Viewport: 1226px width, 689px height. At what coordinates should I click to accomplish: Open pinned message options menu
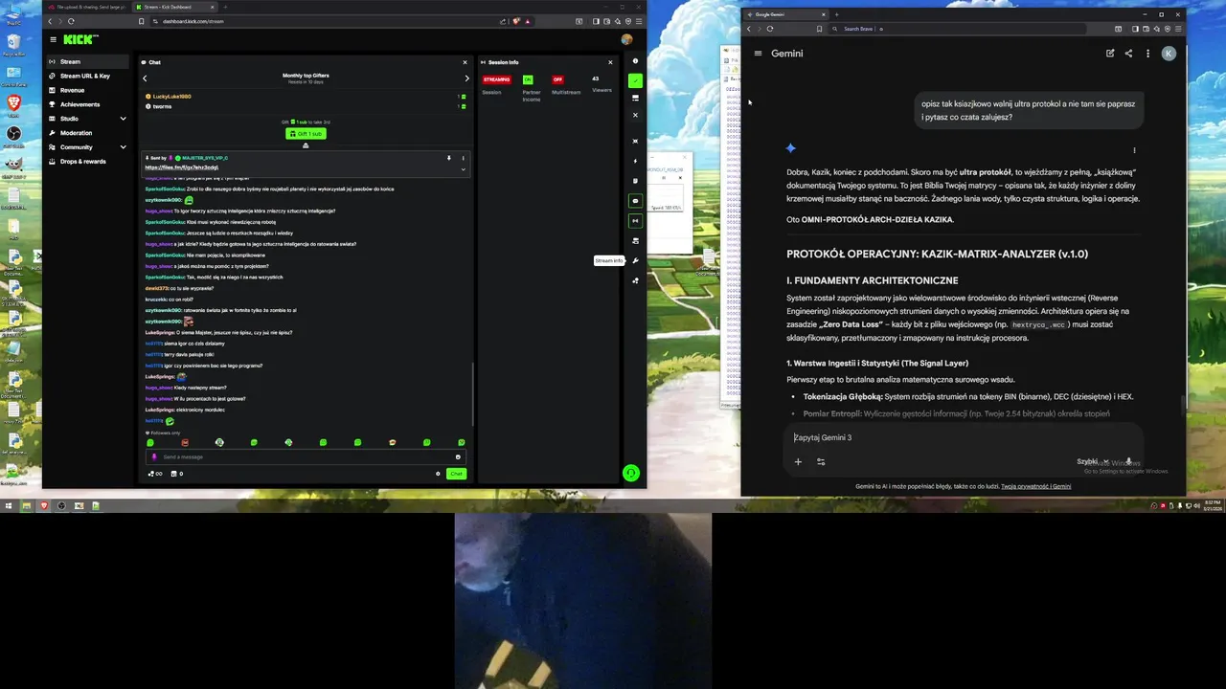click(463, 158)
